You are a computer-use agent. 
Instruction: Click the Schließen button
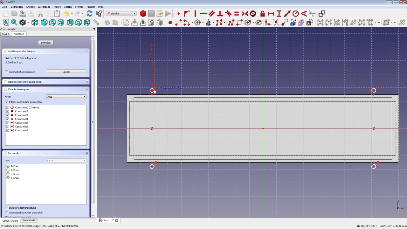[46, 43]
